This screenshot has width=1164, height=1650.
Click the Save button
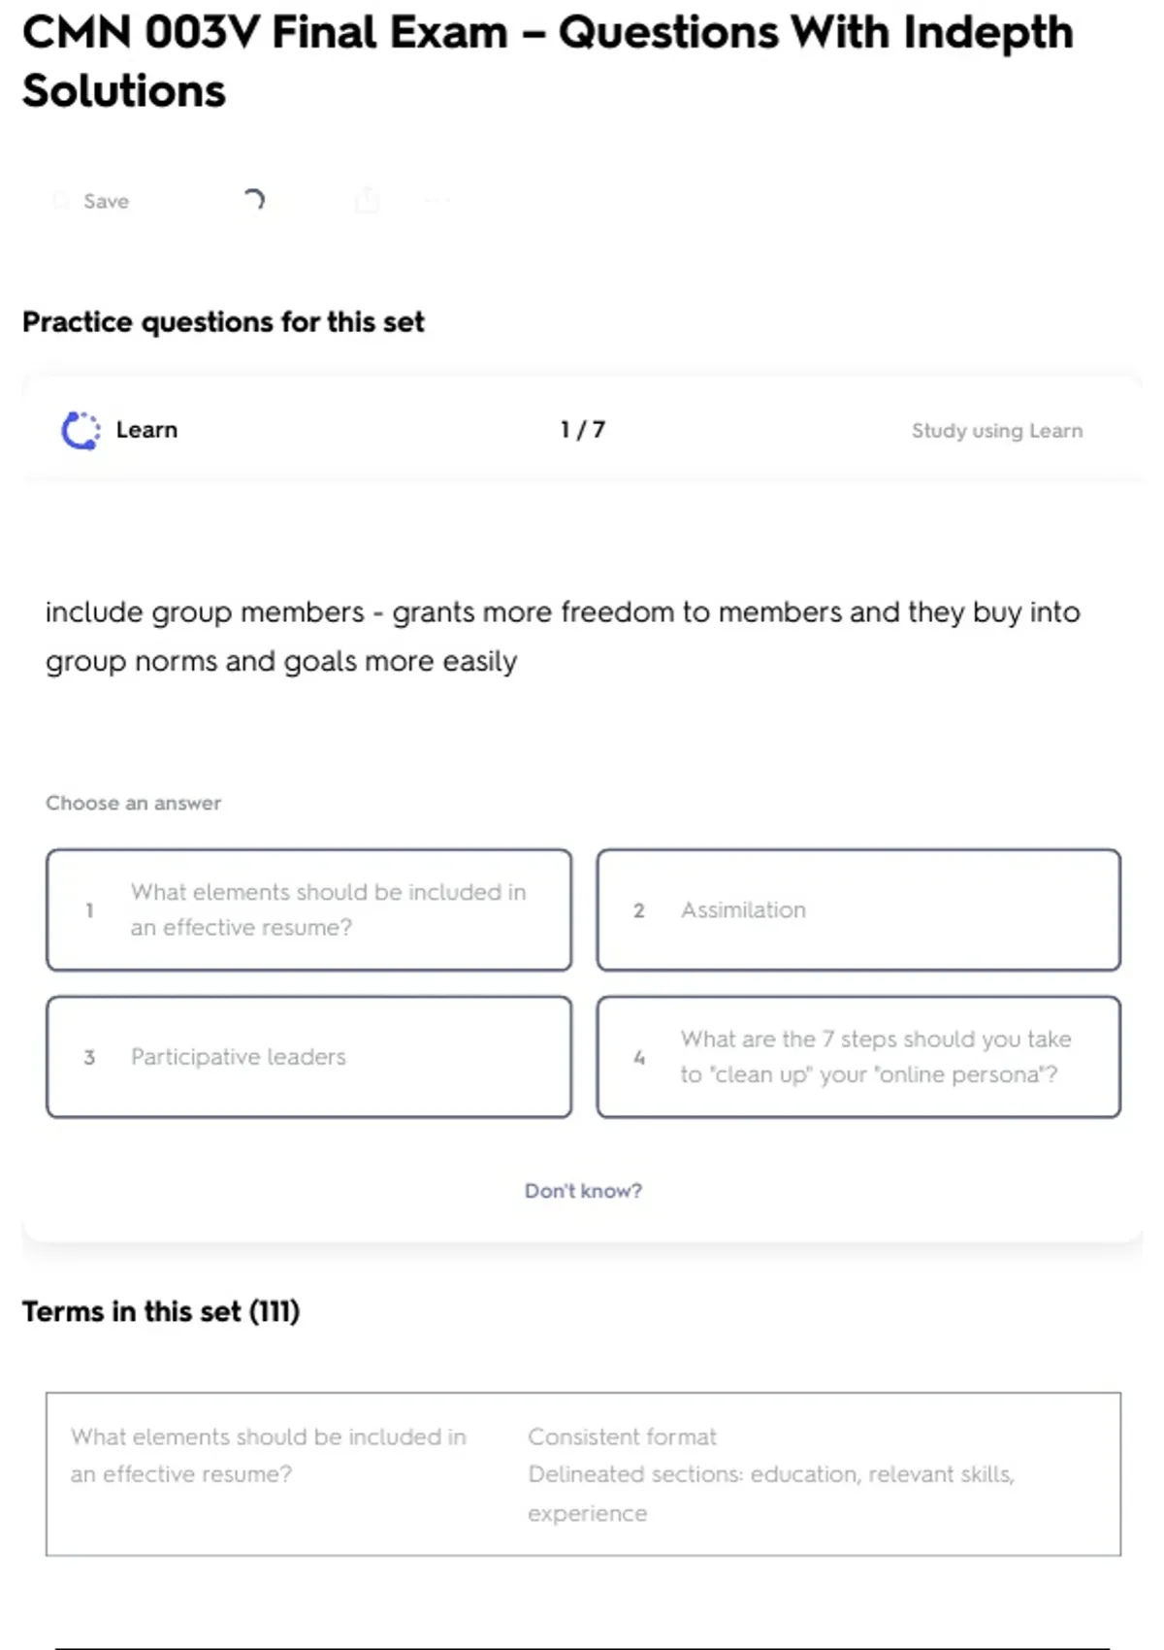click(x=91, y=201)
